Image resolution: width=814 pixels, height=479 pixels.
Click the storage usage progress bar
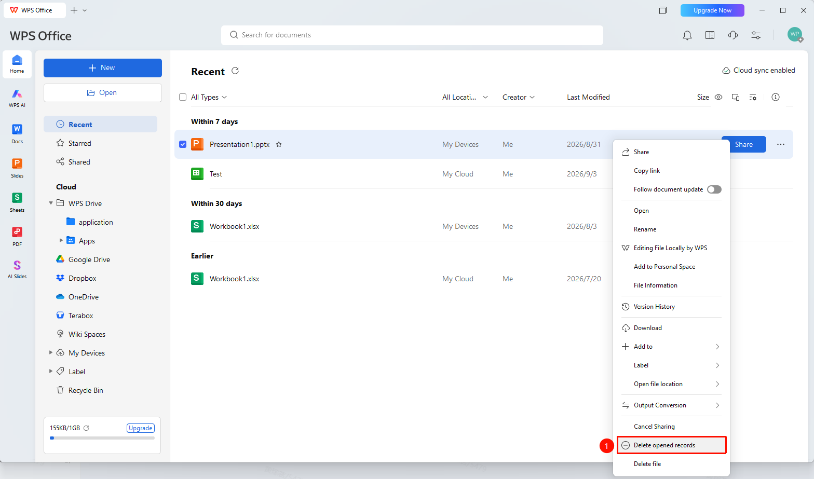pos(102,438)
